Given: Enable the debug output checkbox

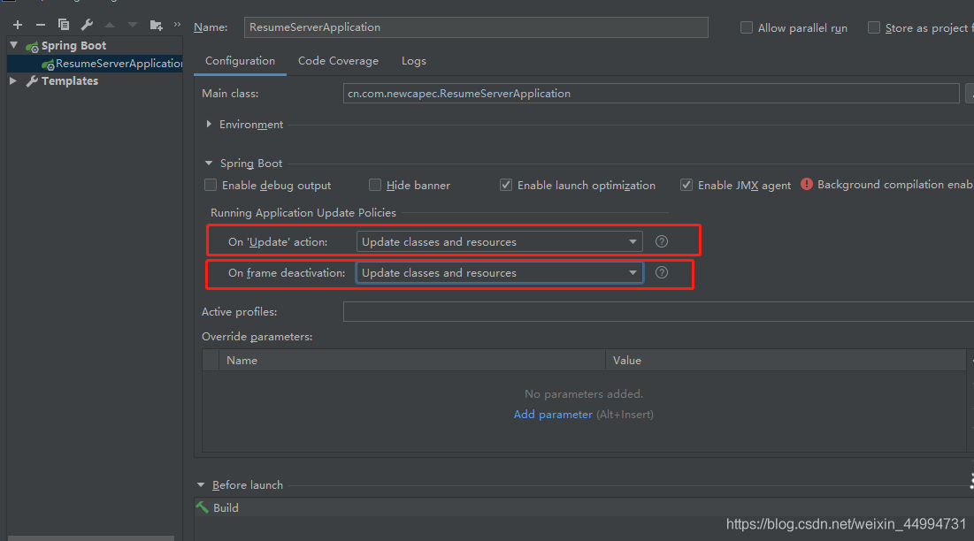Looking at the screenshot, I should pos(211,185).
